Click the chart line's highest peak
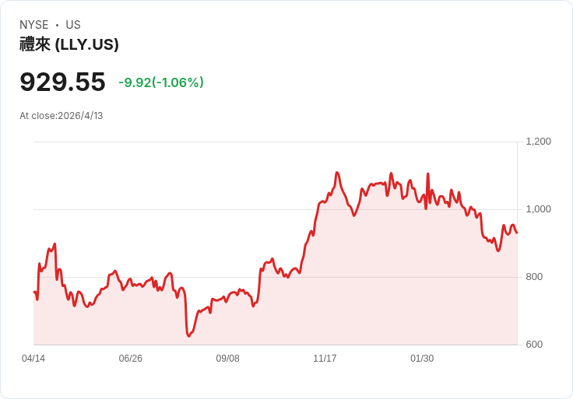This screenshot has height=399, width=573. click(x=336, y=173)
